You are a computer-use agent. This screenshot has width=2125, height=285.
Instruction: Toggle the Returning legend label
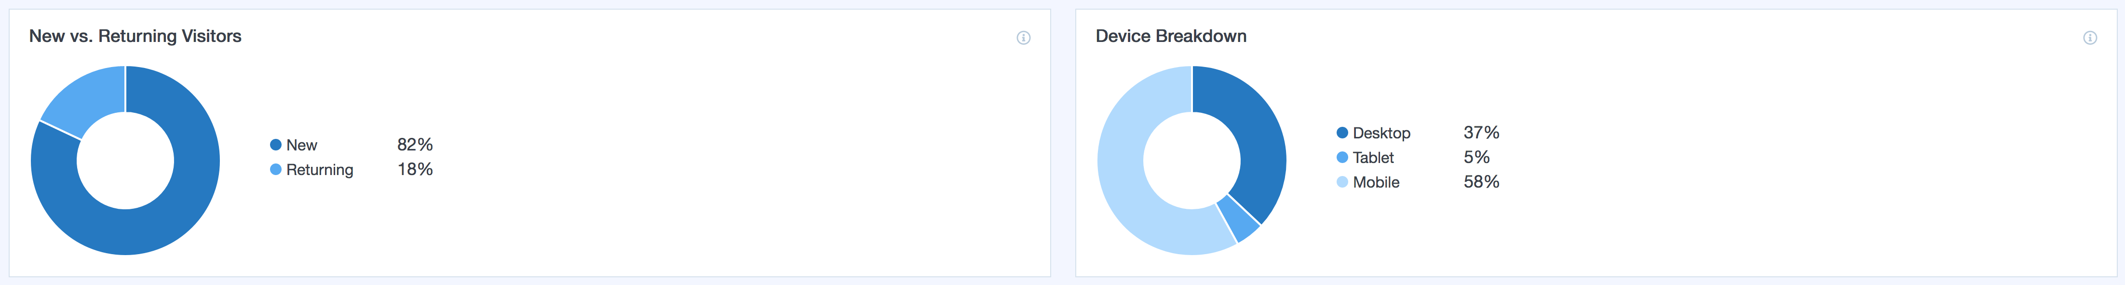(320, 170)
